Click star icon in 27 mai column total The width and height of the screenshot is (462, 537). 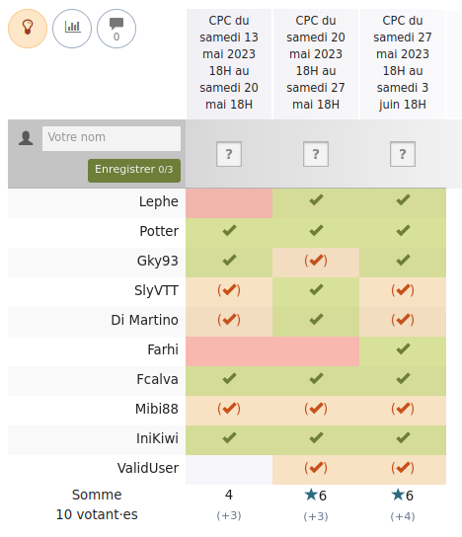pos(398,495)
